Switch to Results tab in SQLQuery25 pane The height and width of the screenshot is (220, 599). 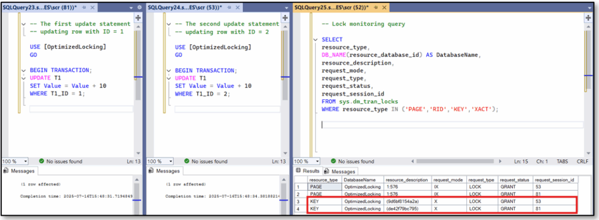(308, 171)
